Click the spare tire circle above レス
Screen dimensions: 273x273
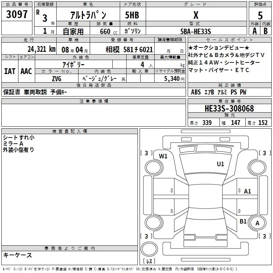[x=149, y=248]
